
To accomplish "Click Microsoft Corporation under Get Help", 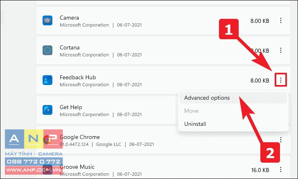I will [84, 114].
